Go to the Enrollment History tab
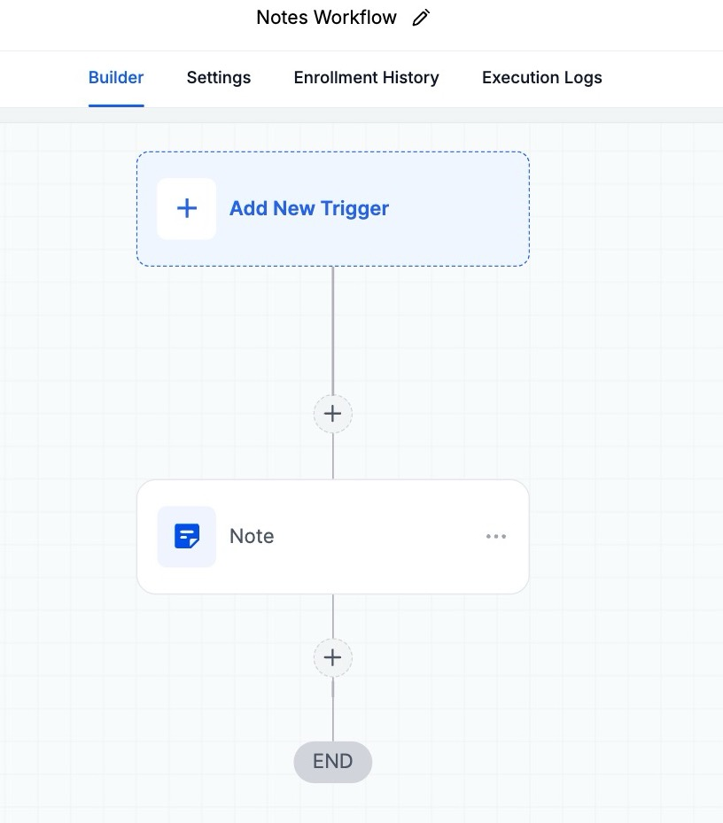 (366, 78)
